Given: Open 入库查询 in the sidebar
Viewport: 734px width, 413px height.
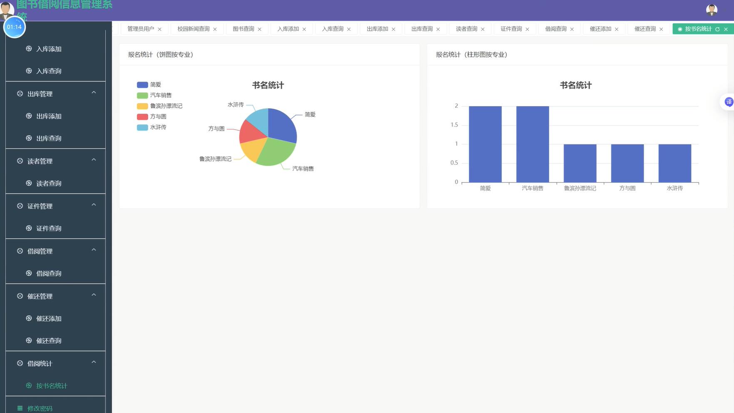Looking at the screenshot, I should click(x=49, y=71).
